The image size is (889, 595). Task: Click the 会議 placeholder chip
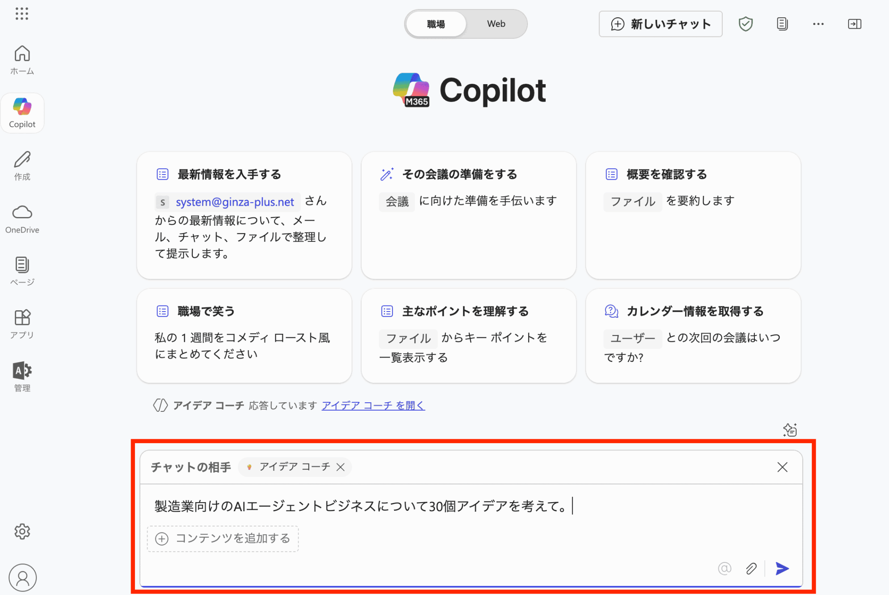pyautogui.click(x=397, y=202)
